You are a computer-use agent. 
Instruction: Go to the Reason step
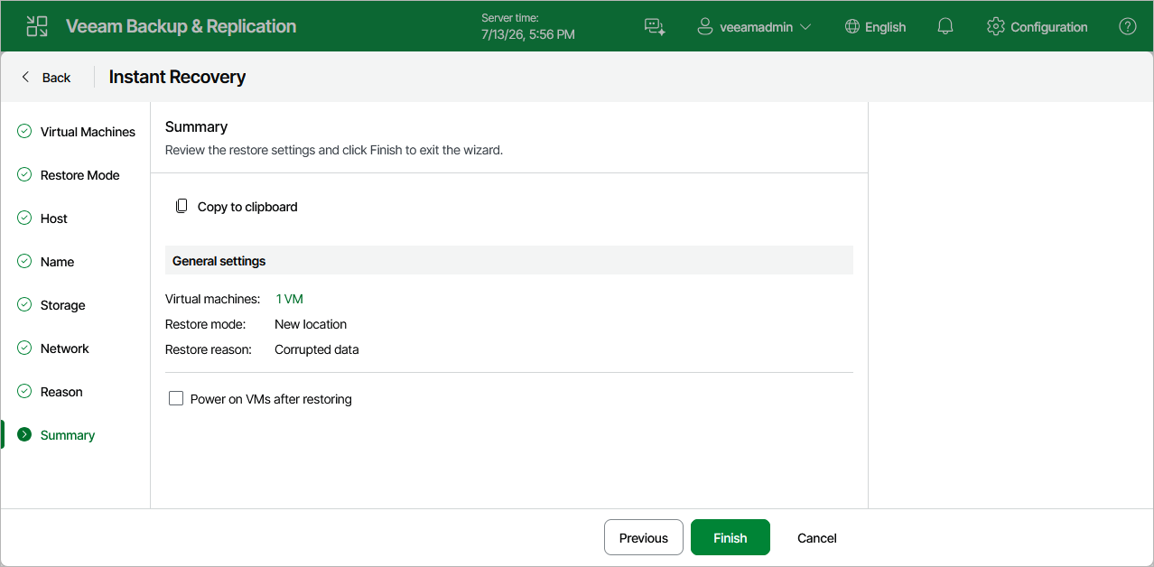tap(61, 392)
